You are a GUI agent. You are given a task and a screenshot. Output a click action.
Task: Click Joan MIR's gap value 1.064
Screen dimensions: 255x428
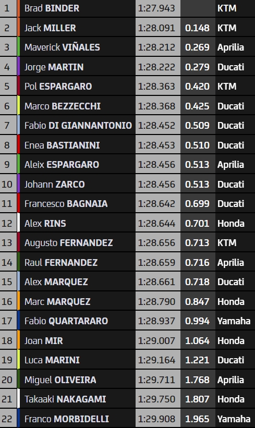[197, 340]
